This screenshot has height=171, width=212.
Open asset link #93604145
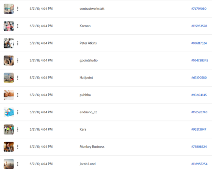tap(199, 95)
